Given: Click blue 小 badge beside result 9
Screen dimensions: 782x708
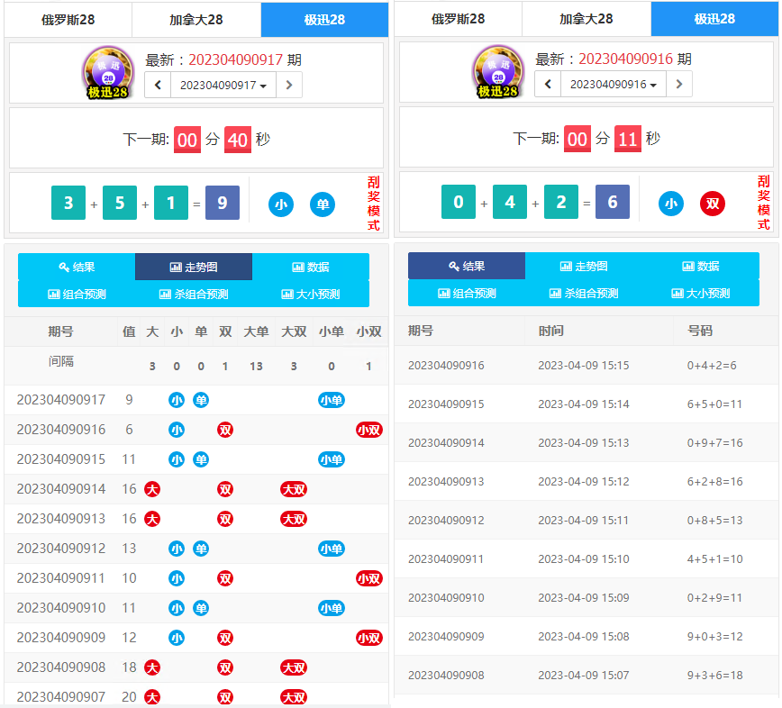Looking at the screenshot, I should pos(281,204).
